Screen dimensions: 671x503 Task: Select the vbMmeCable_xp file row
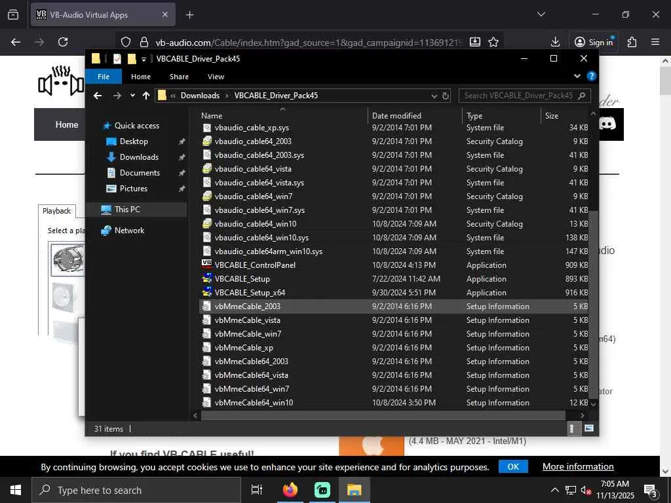(x=394, y=347)
